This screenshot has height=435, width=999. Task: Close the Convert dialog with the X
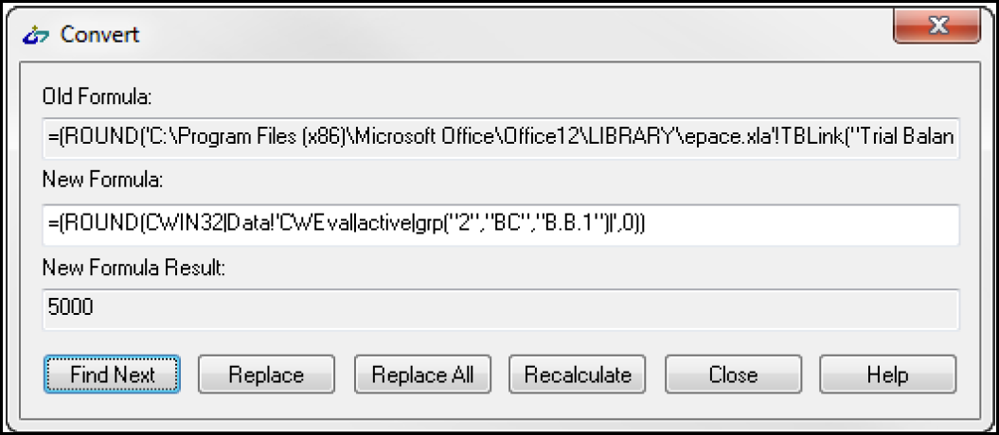[x=936, y=26]
